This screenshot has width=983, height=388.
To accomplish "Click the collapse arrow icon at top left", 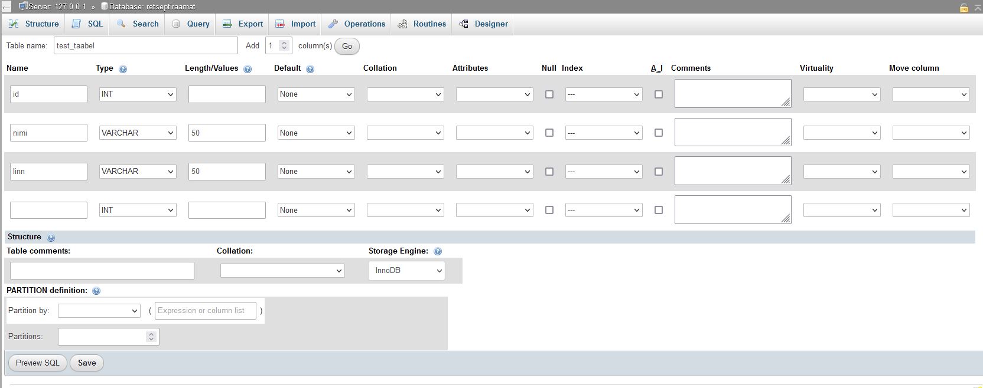I will [x=6, y=7].
